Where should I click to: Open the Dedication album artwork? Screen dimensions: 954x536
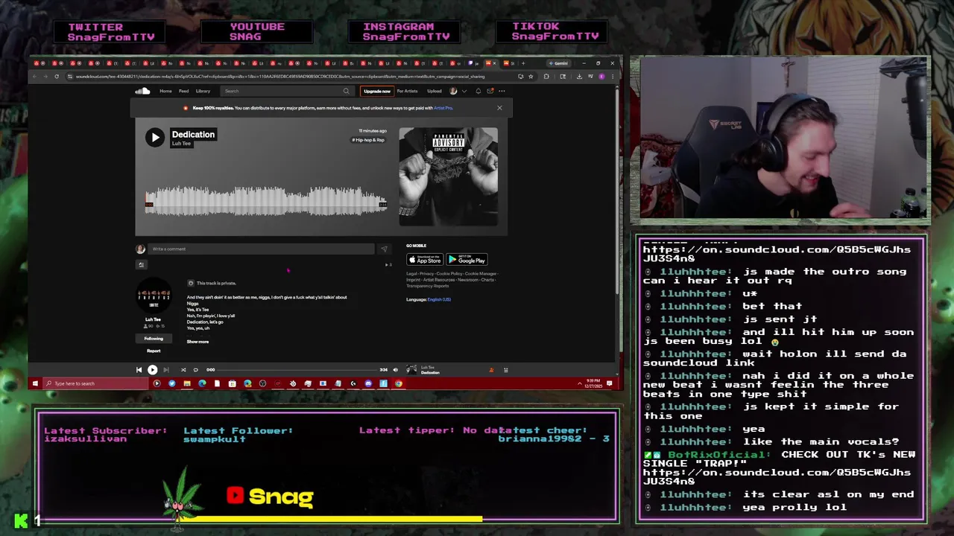448,176
